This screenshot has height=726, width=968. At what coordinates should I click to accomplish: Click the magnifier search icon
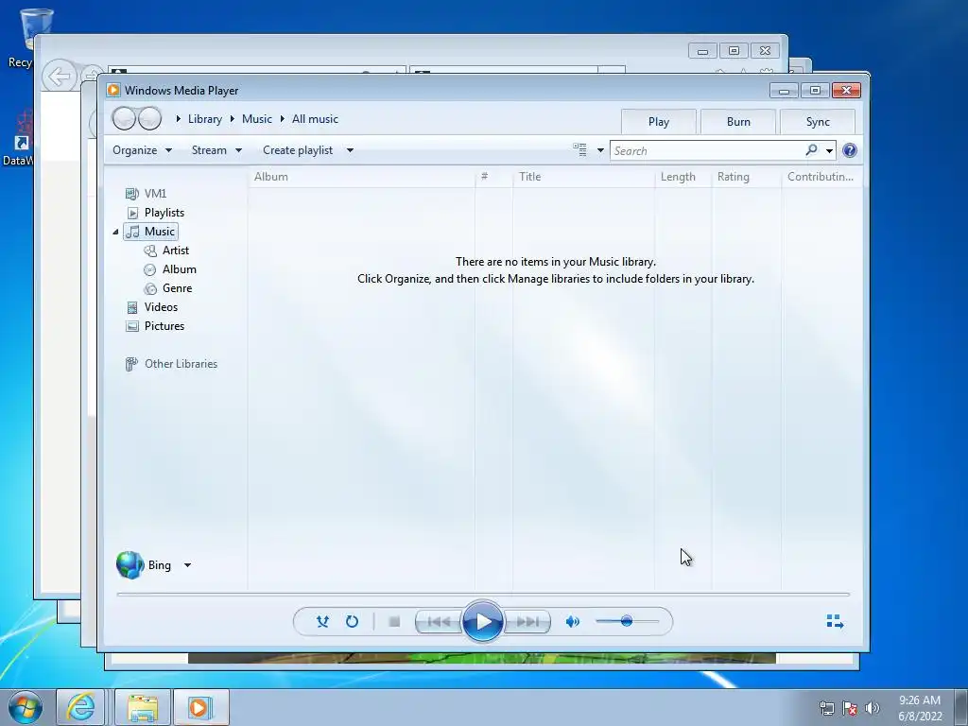click(811, 150)
